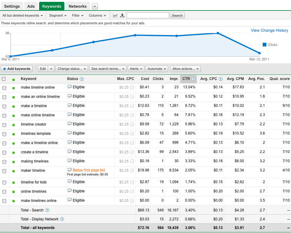This screenshot has height=233, width=291.
Task: Click green status dot for 'create a timeline'
Action: (14, 152)
